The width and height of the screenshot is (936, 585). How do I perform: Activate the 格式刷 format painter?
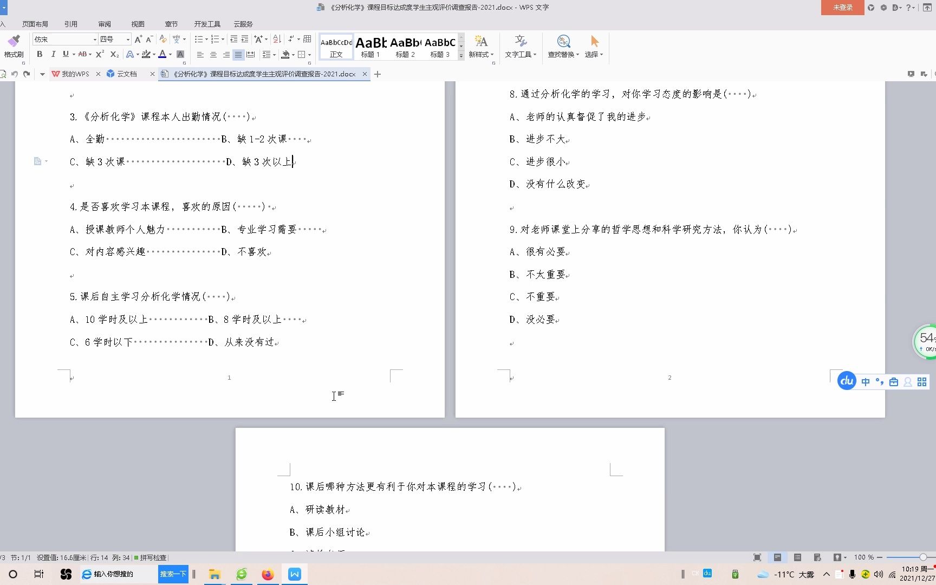14,46
